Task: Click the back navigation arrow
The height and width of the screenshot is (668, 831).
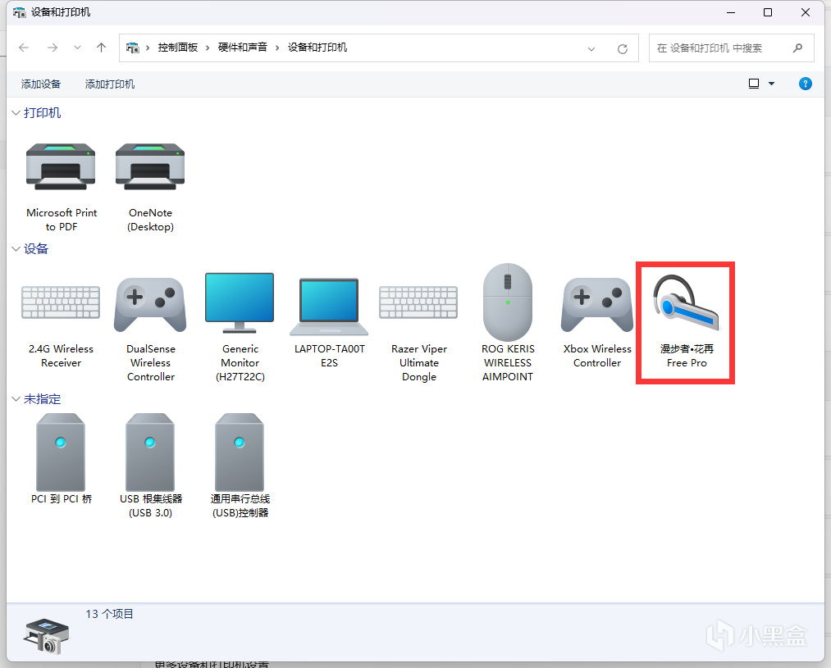Action: point(24,48)
